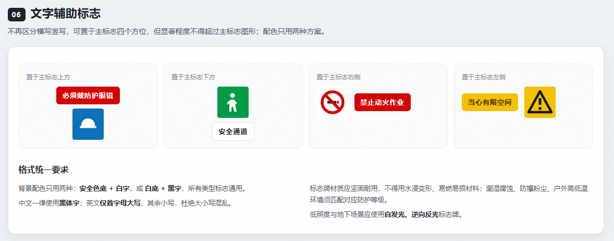Click the red no-smoking prohibition sign icon

[x=333, y=102]
